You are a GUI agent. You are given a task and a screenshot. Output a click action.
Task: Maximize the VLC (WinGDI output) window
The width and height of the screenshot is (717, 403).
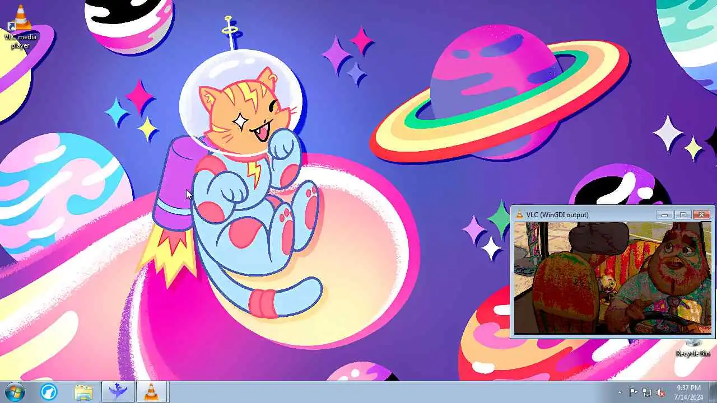point(683,214)
